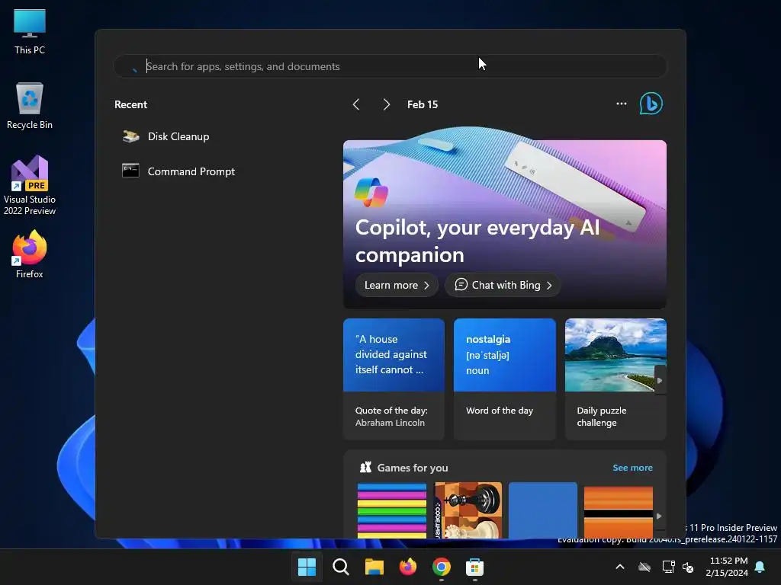This screenshot has width=781, height=585.
Task: Open Word of the day nostalgia card
Action: pyautogui.click(x=504, y=379)
